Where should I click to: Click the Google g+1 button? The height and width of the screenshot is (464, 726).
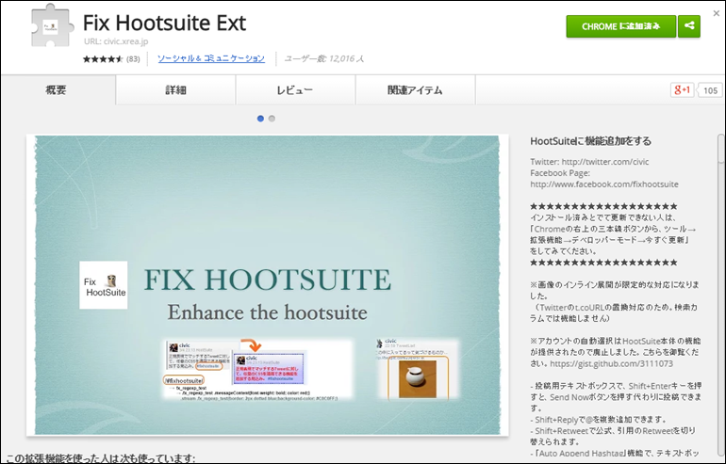[682, 90]
